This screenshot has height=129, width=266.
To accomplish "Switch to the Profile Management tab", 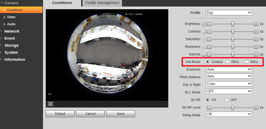I will click(x=102, y=3).
